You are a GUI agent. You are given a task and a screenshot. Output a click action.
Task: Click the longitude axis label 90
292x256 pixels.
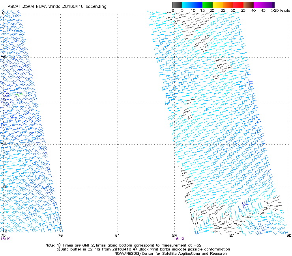tap(289, 236)
